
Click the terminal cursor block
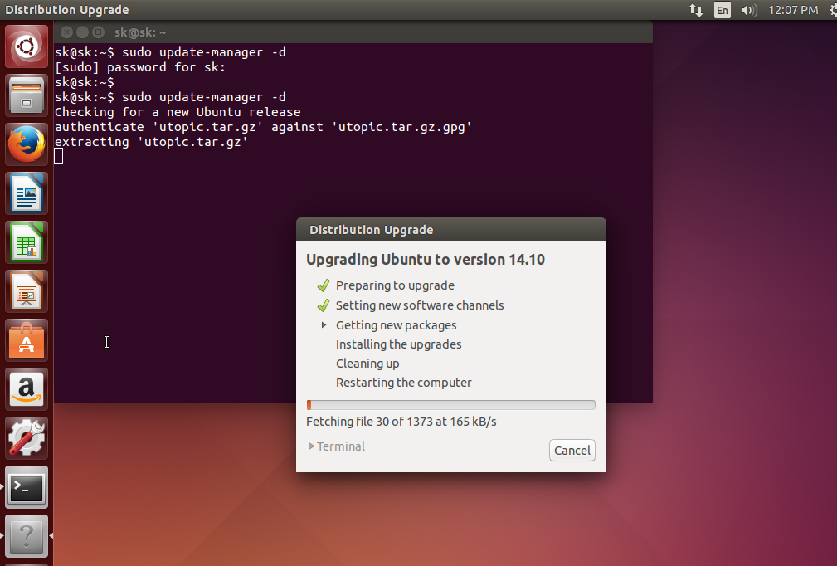click(59, 157)
